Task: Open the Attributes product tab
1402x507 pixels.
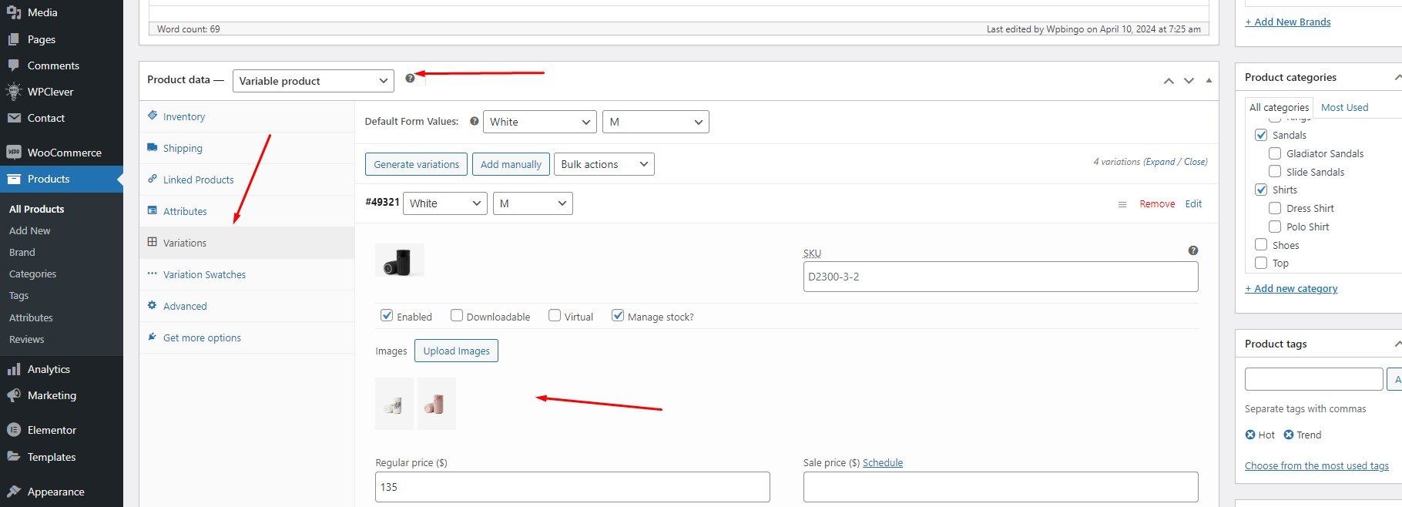Action: [x=247, y=211]
